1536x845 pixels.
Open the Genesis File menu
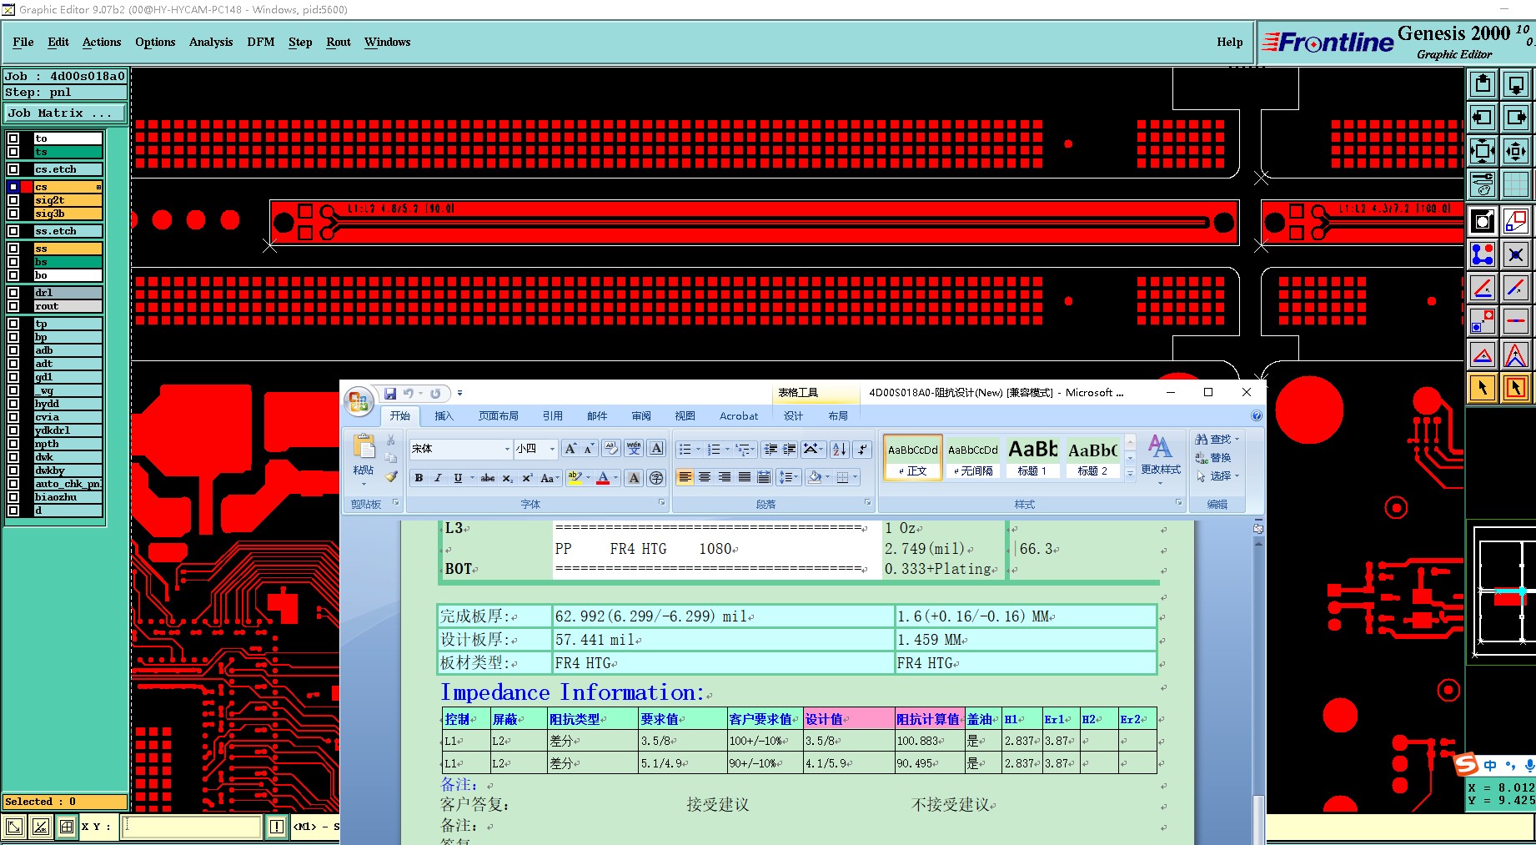pyautogui.click(x=23, y=42)
